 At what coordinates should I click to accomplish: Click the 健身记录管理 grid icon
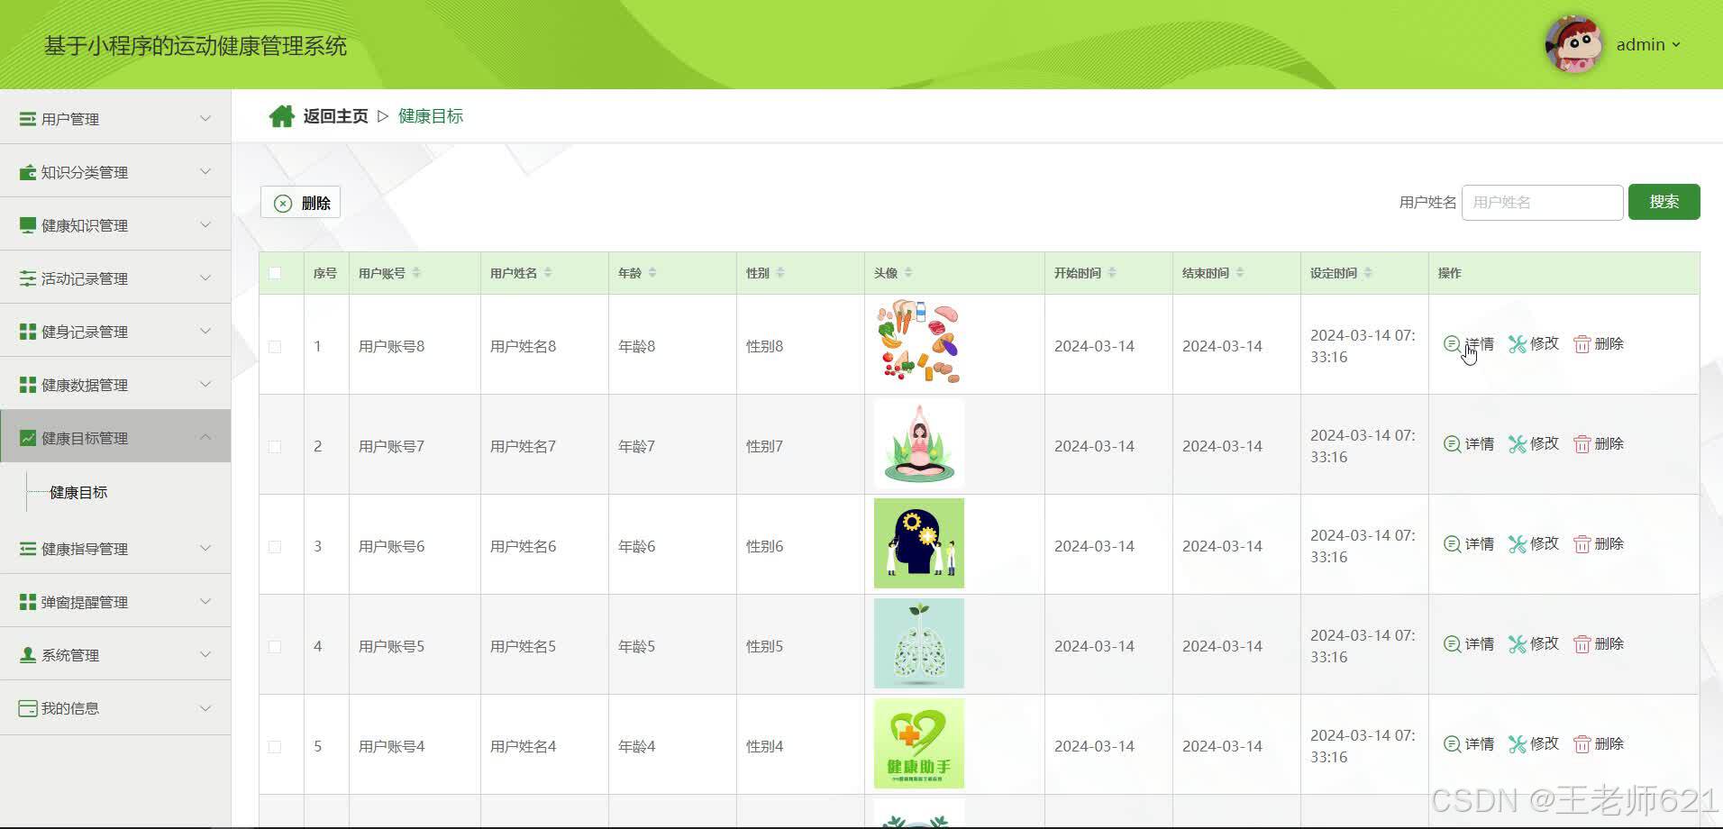pos(28,332)
